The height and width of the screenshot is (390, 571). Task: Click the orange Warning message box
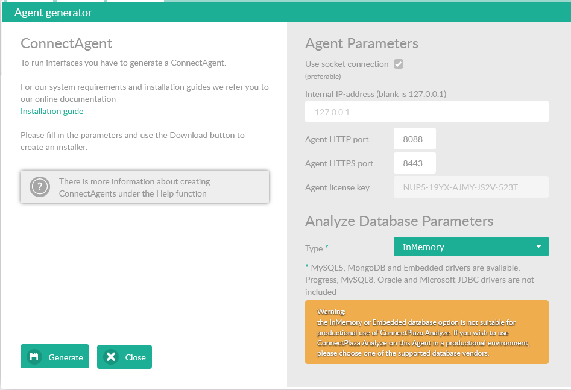pos(426,332)
